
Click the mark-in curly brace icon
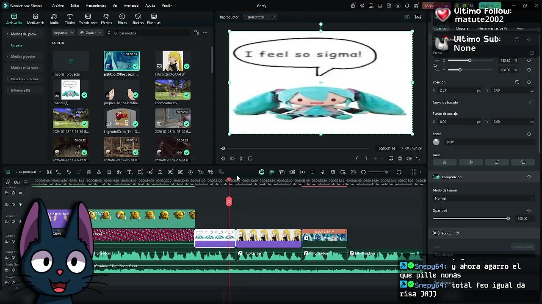coord(357,159)
